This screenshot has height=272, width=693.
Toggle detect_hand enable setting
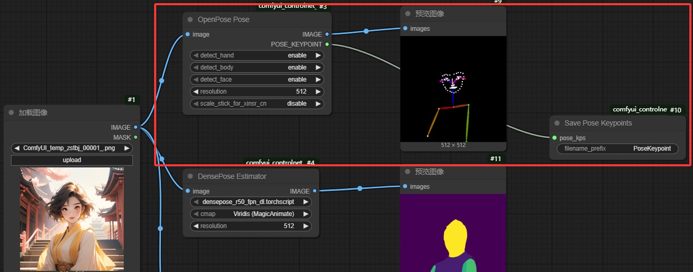[x=257, y=55]
